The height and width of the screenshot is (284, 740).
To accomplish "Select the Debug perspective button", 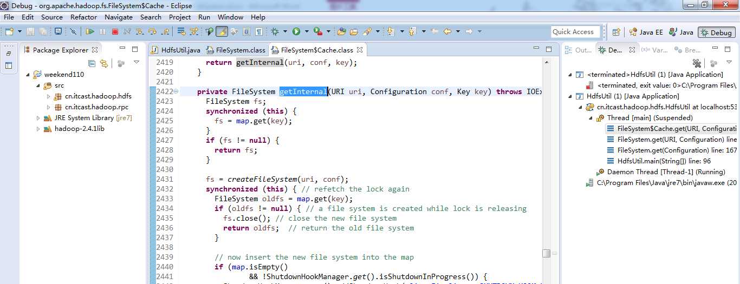I will point(716,32).
